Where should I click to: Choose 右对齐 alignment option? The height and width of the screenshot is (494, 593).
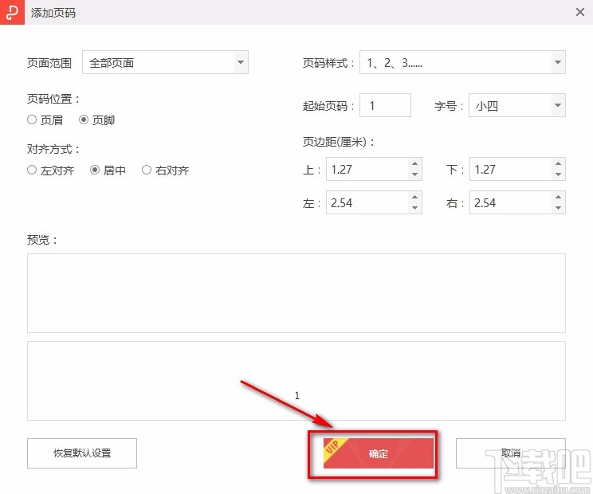coord(146,170)
